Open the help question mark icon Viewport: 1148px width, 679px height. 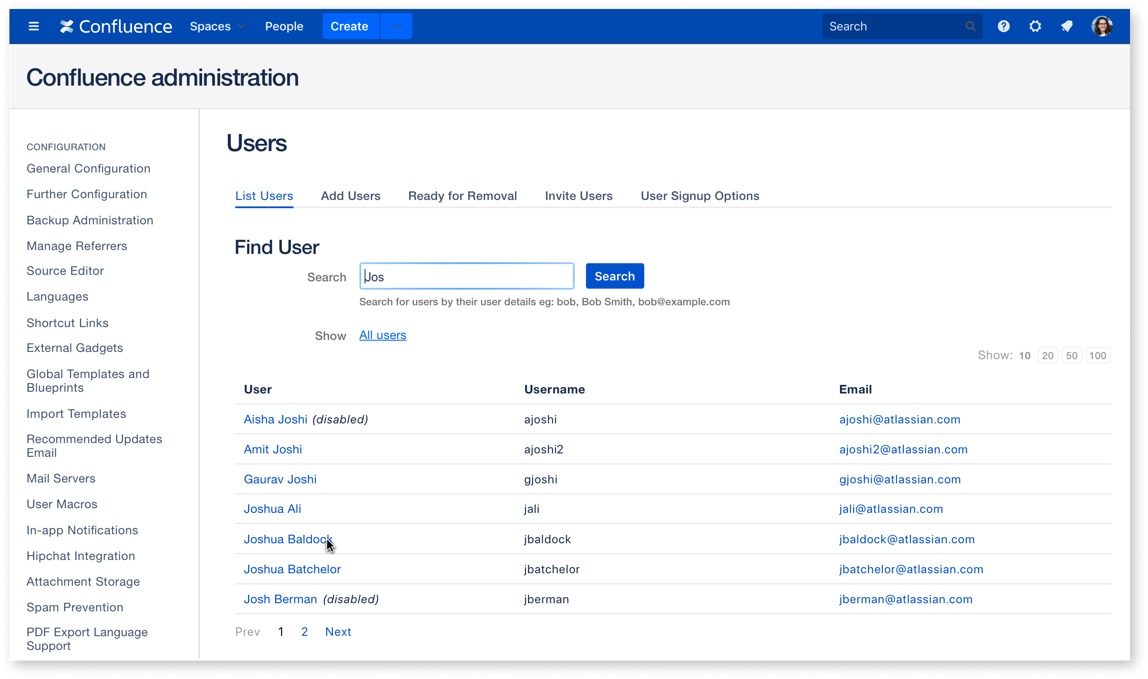tap(1003, 26)
